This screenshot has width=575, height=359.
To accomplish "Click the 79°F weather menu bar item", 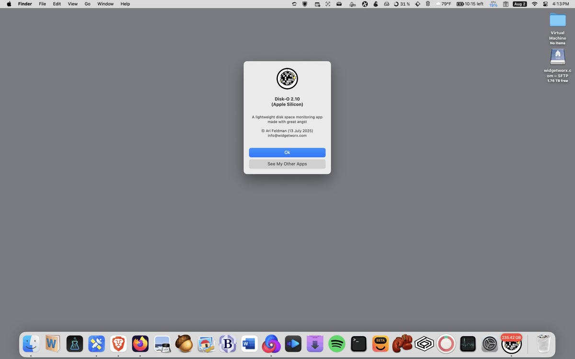I will [x=443, y=4].
